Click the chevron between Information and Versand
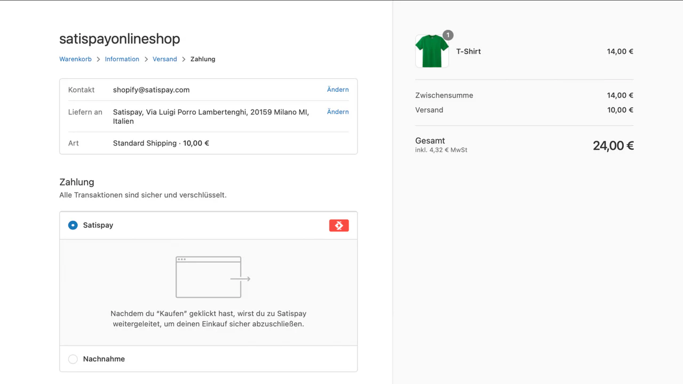The image size is (683, 384). (x=146, y=59)
